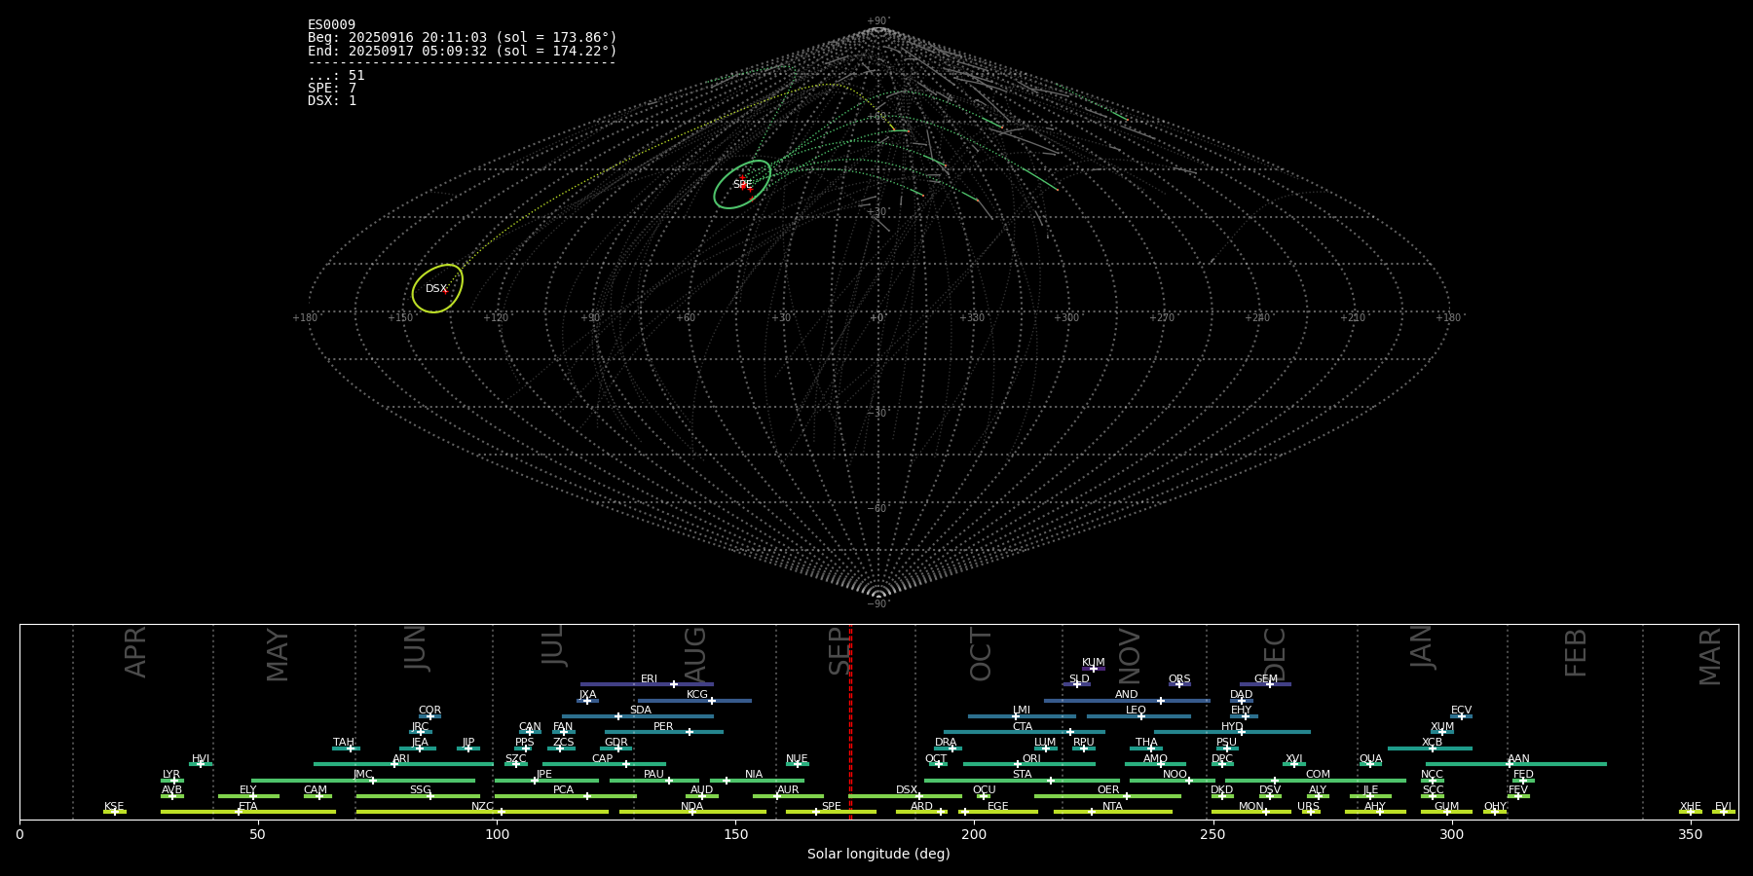This screenshot has height=876, width=1753.
Task: Click the KCG shower label in timeline
Action: coord(697,695)
